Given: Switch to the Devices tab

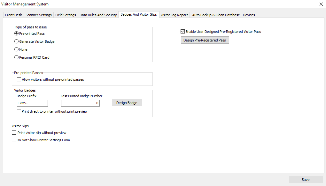Looking at the screenshot, I should point(249,15).
